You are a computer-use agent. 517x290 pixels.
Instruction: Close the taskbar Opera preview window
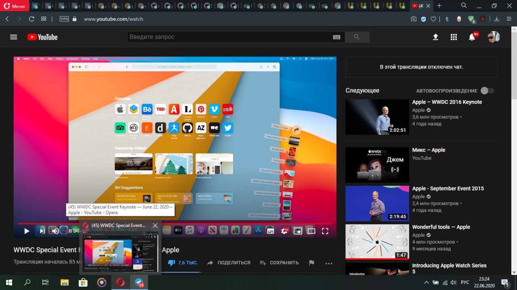pyautogui.click(x=155, y=225)
